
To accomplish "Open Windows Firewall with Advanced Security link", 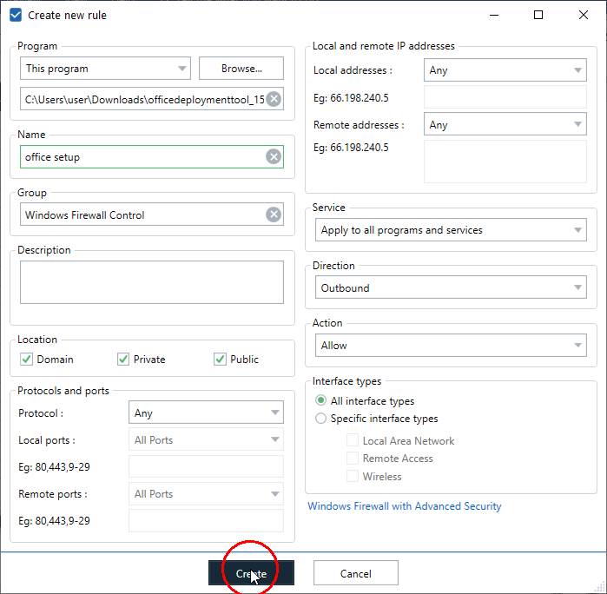I will (x=405, y=506).
